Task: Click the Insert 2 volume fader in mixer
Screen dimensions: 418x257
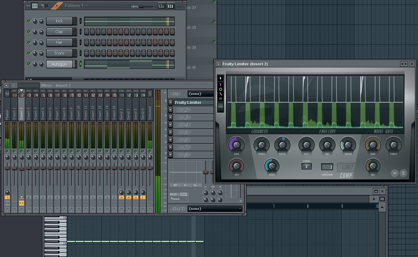Action: (21, 168)
